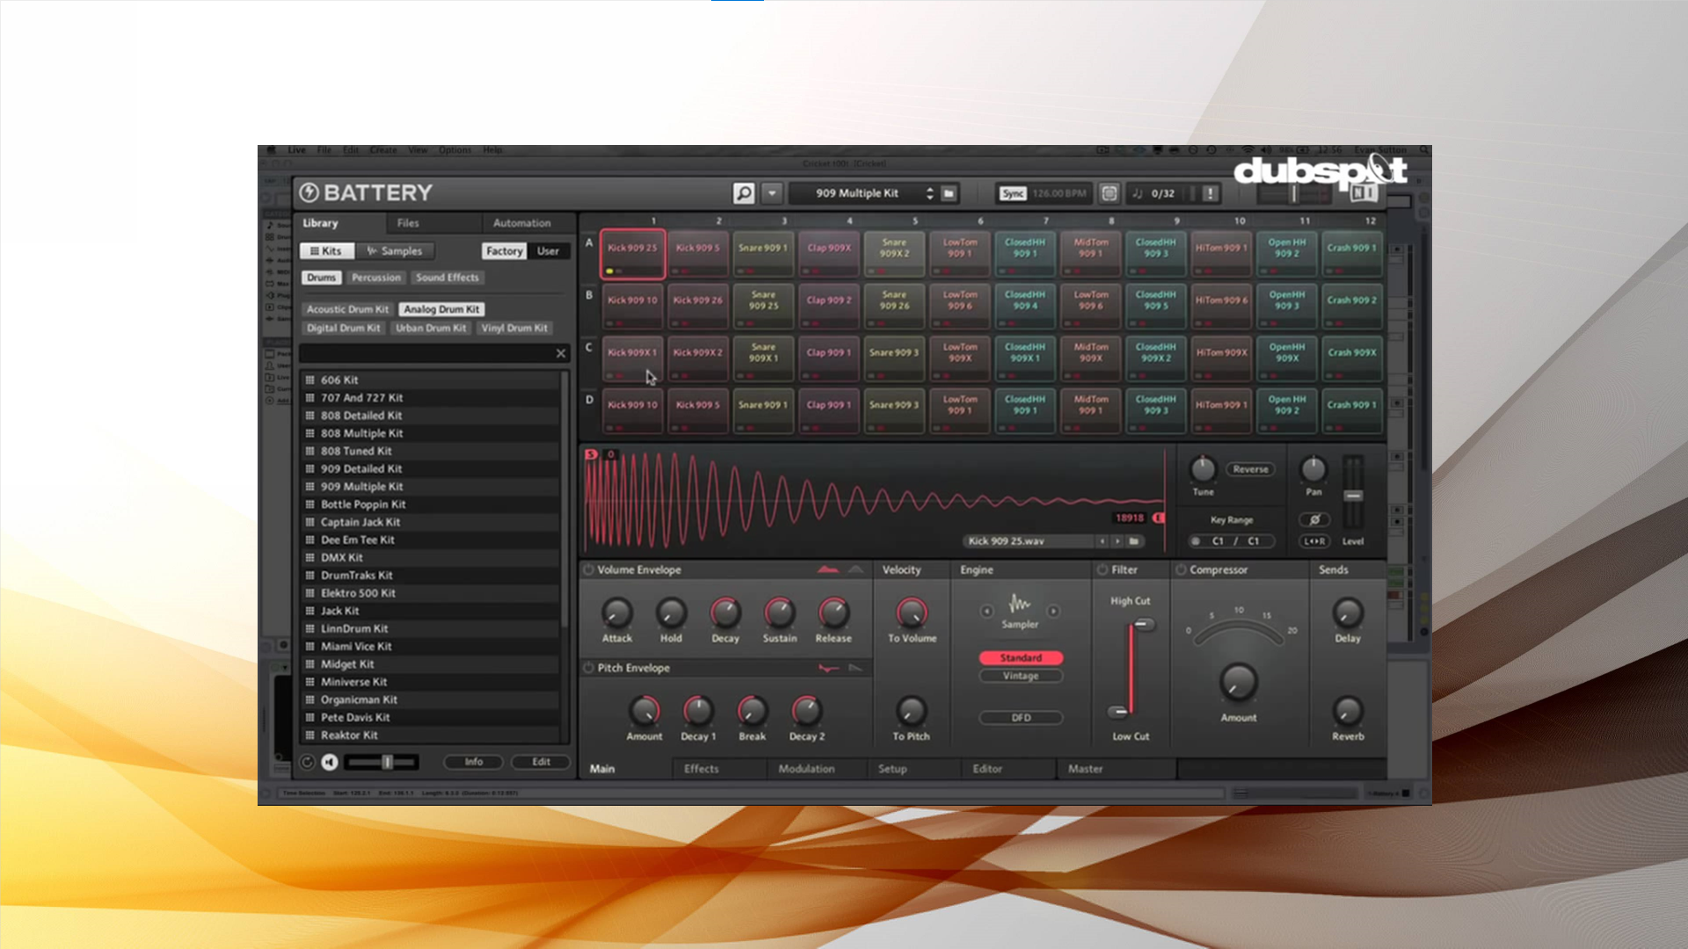Select the Acoustic Drum Kit tag

click(347, 309)
